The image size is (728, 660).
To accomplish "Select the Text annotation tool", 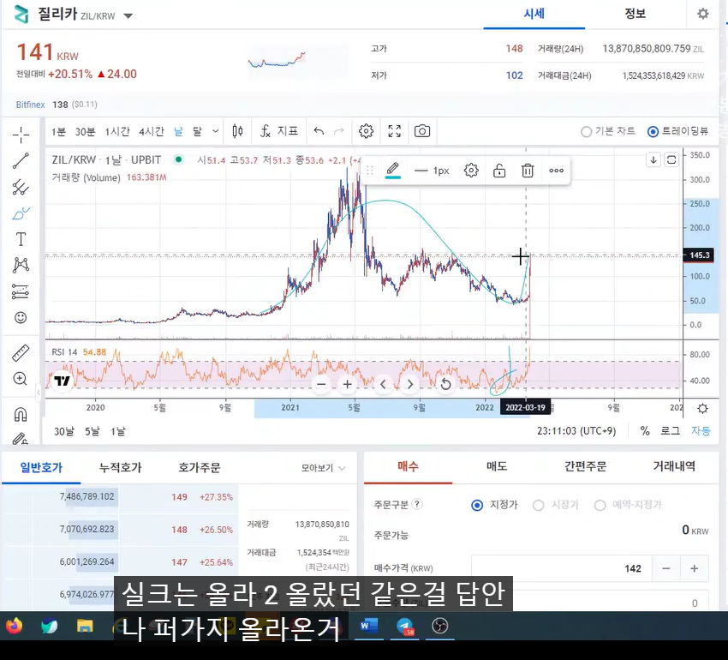I will click(21, 239).
